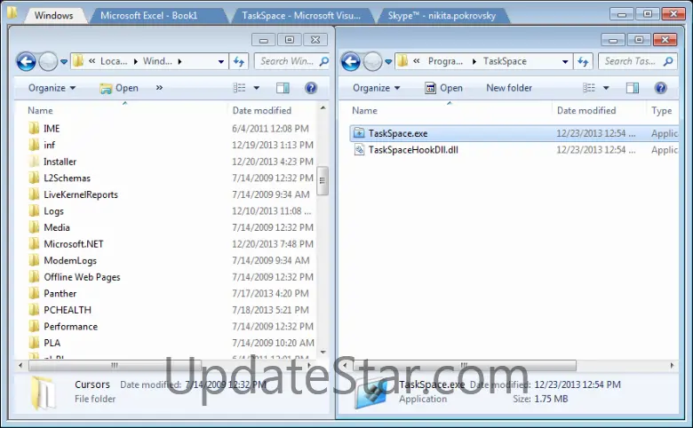
Task: Open Organize menu in Windows folder window
Action: click(52, 88)
